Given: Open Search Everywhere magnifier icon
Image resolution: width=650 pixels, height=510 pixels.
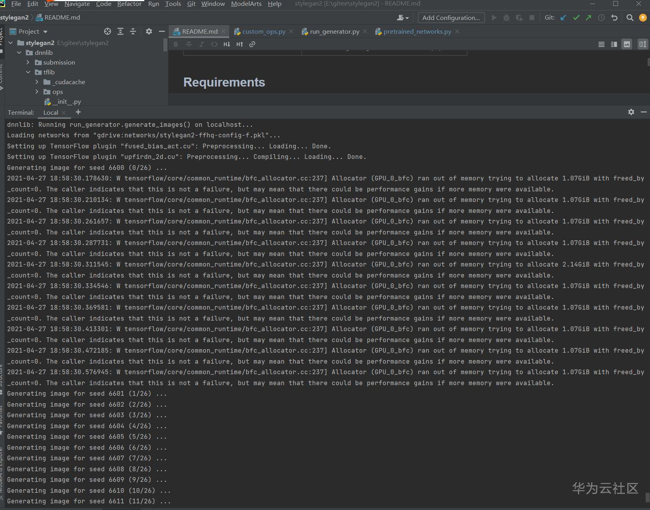Looking at the screenshot, I should click(630, 18).
